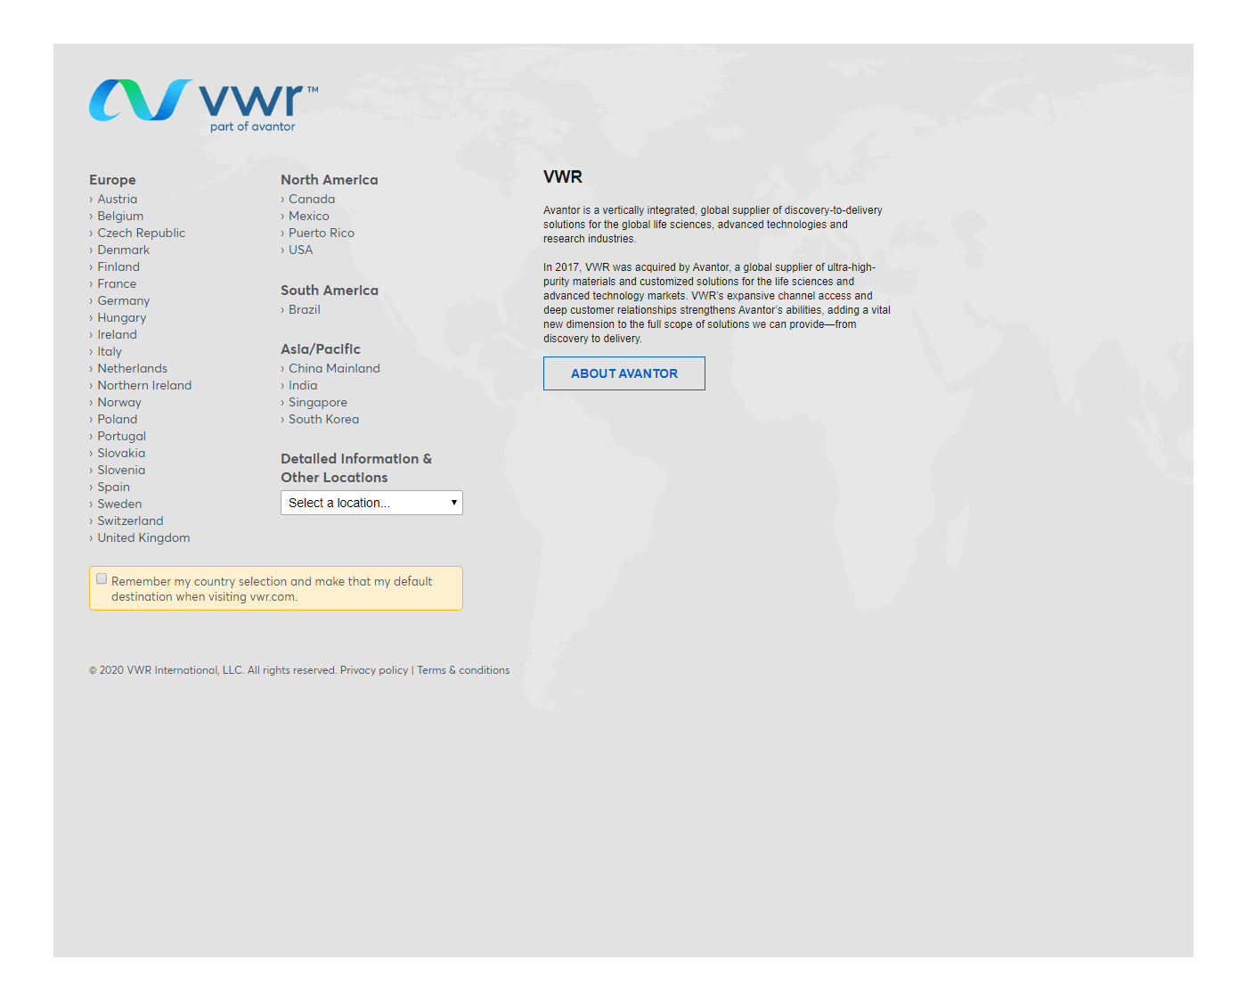
Task: Go to the United Kingdom site
Action: [143, 538]
